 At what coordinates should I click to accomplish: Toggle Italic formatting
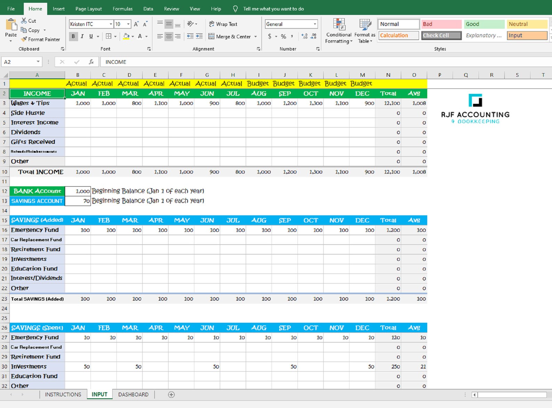(x=82, y=36)
